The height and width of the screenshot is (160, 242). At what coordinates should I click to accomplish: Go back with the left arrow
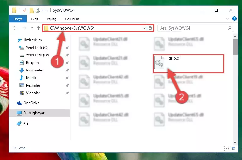[x=15, y=28]
